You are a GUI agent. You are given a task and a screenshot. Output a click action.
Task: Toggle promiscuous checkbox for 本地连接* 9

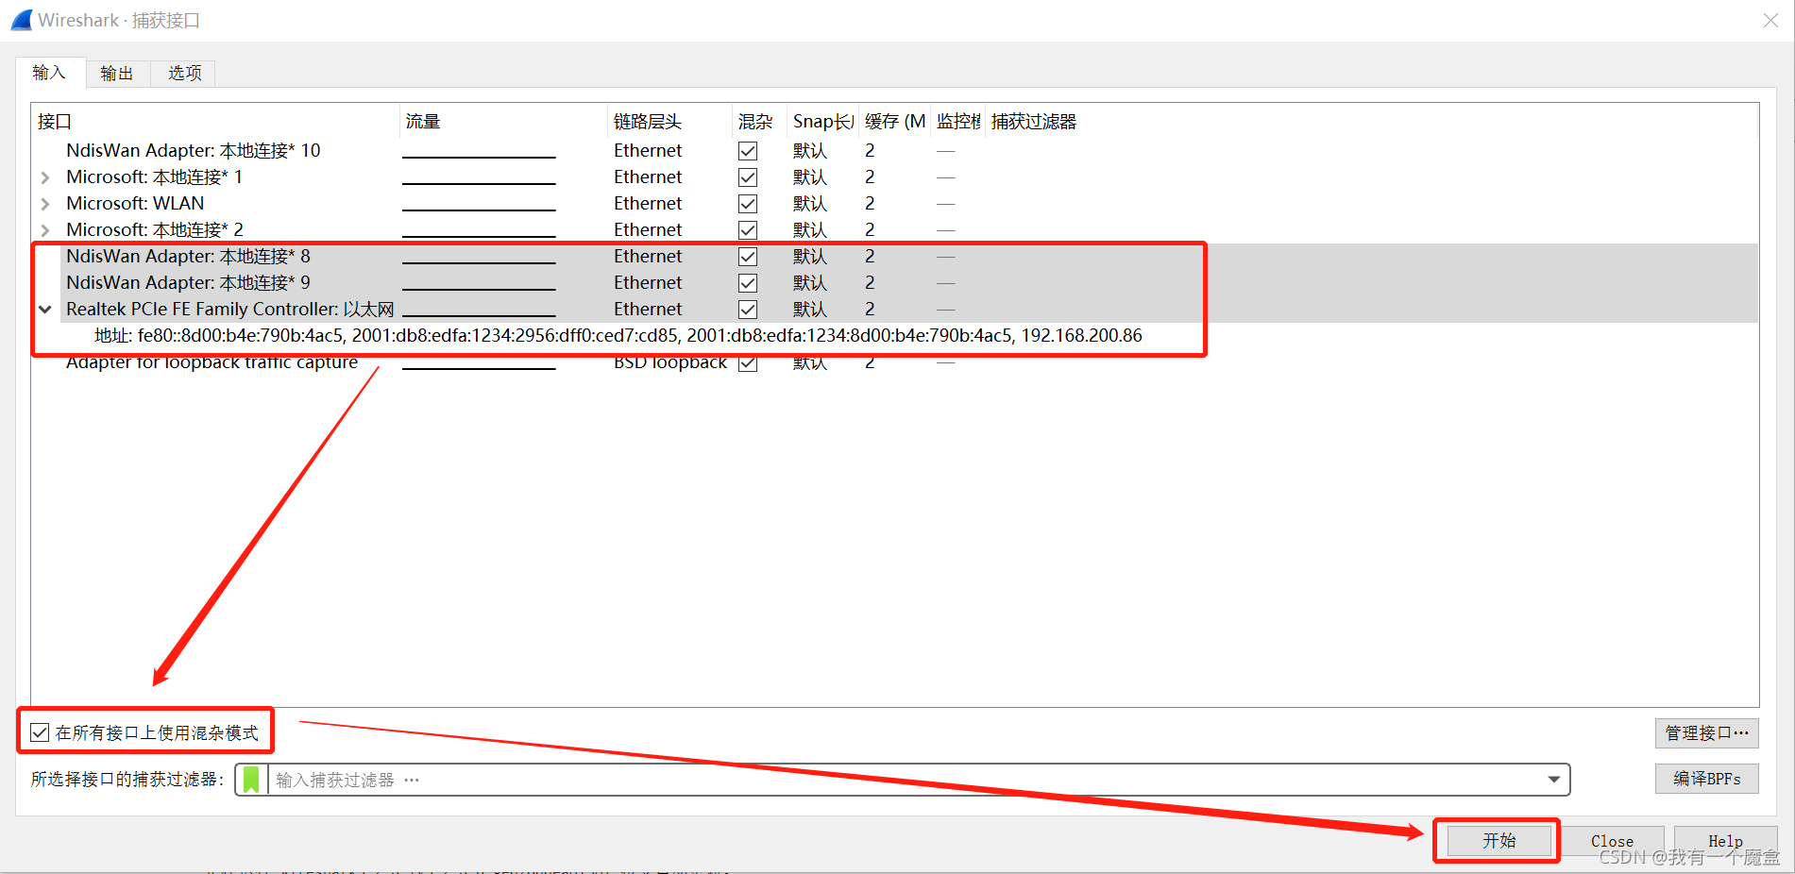click(748, 283)
